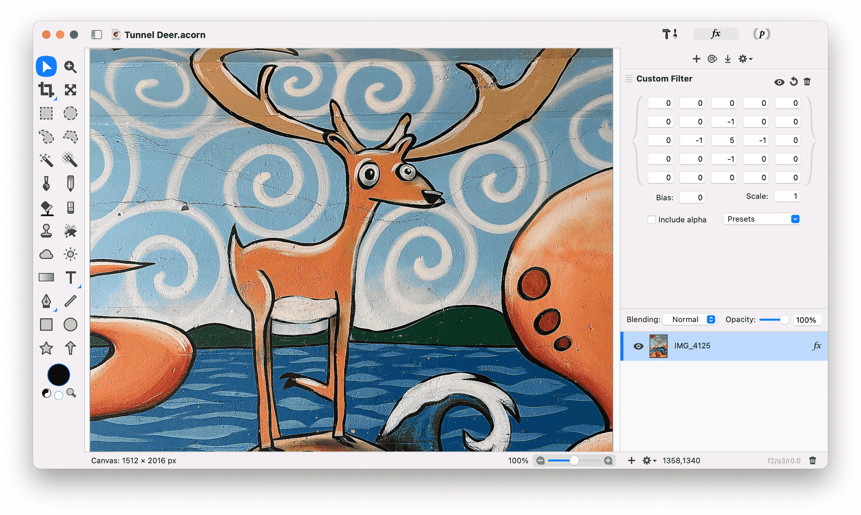
Task: Open the Blending mode Normal dropdown
Action: 690,320
